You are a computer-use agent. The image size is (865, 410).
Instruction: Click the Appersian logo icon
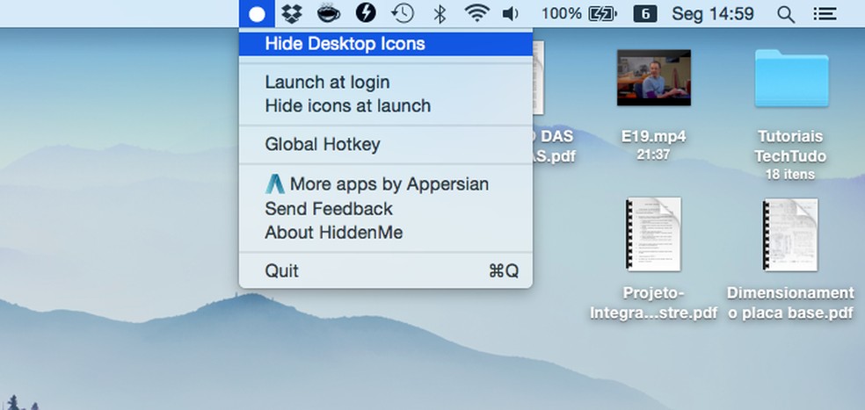[x=275, y=183]
